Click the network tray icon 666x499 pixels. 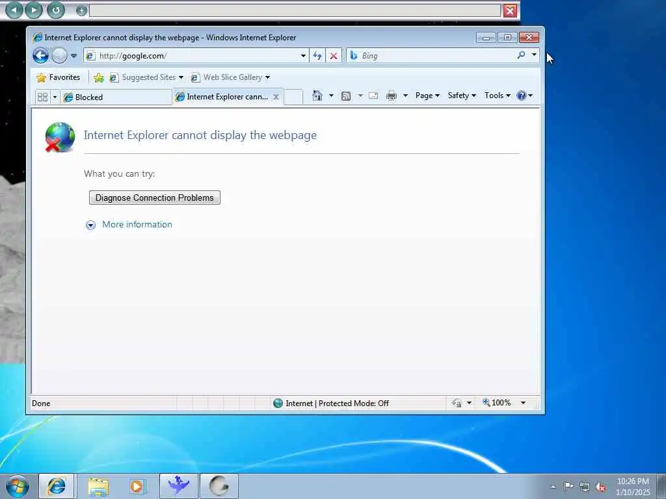coord(585,487)
